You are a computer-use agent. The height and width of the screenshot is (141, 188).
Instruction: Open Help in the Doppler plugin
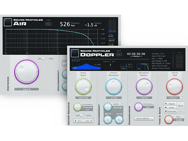[x=119, y=55]
